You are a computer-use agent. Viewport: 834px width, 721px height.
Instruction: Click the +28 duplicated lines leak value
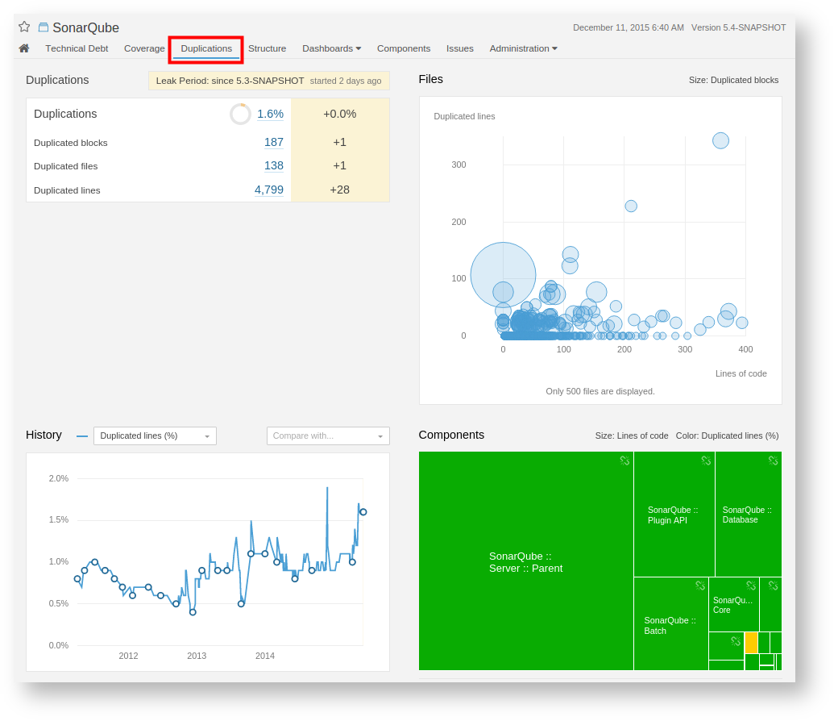click(340, 190)
